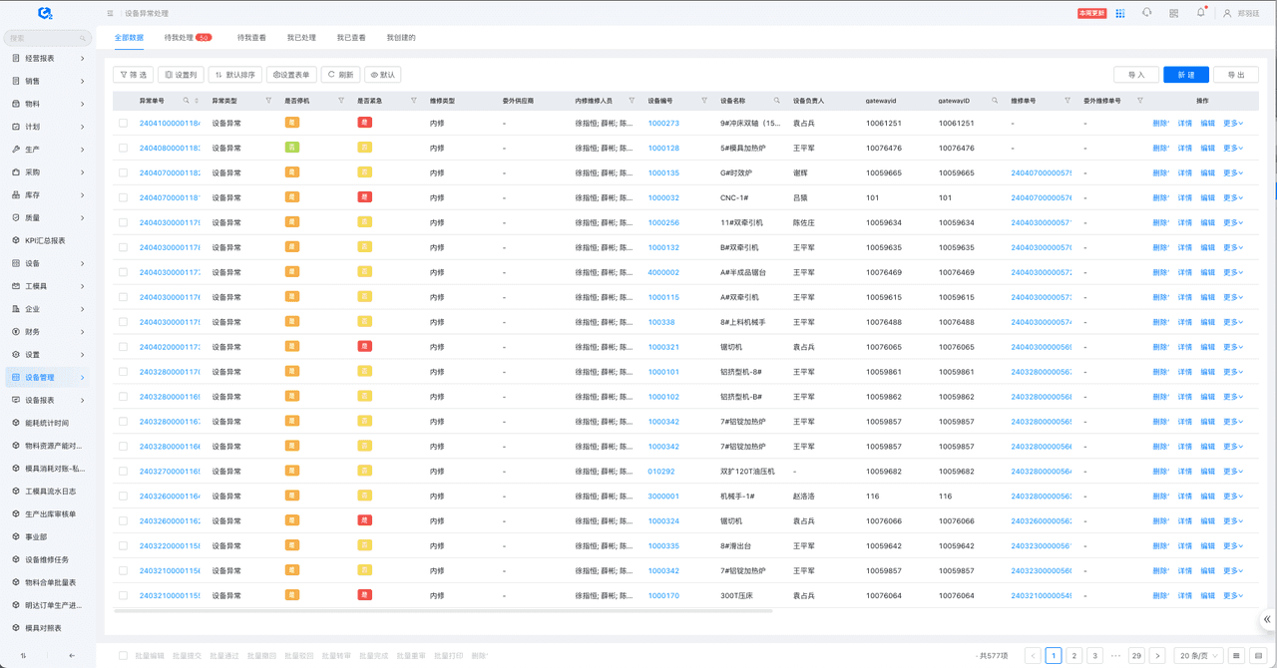Expand 物料 menu in sidebar

click(x=48, y=104)
